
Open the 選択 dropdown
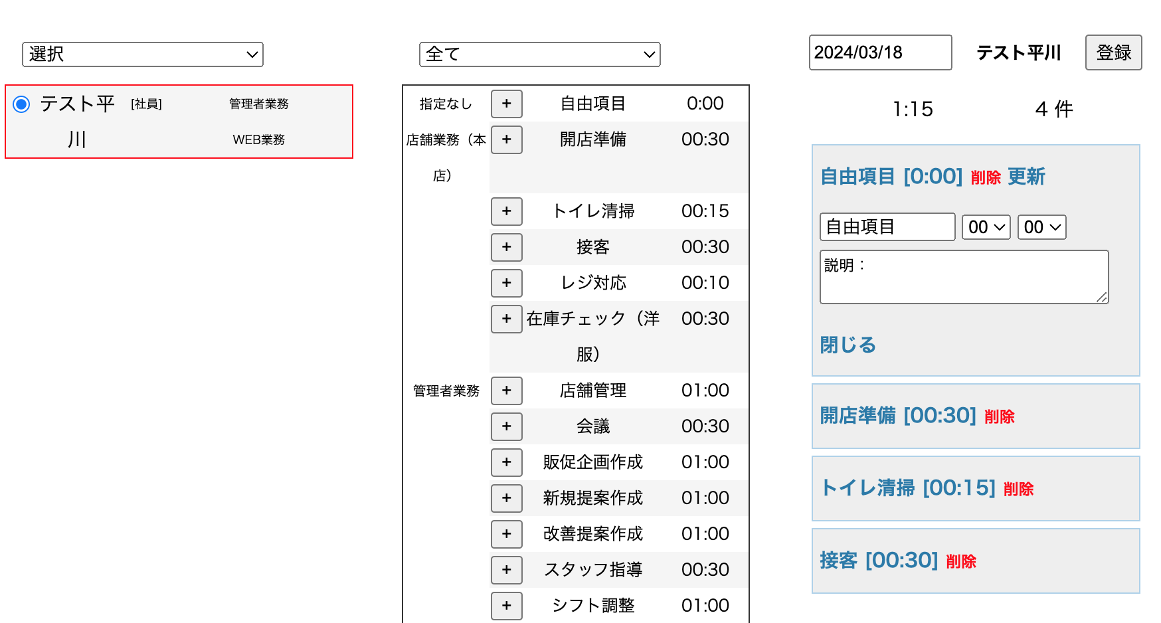142,54
